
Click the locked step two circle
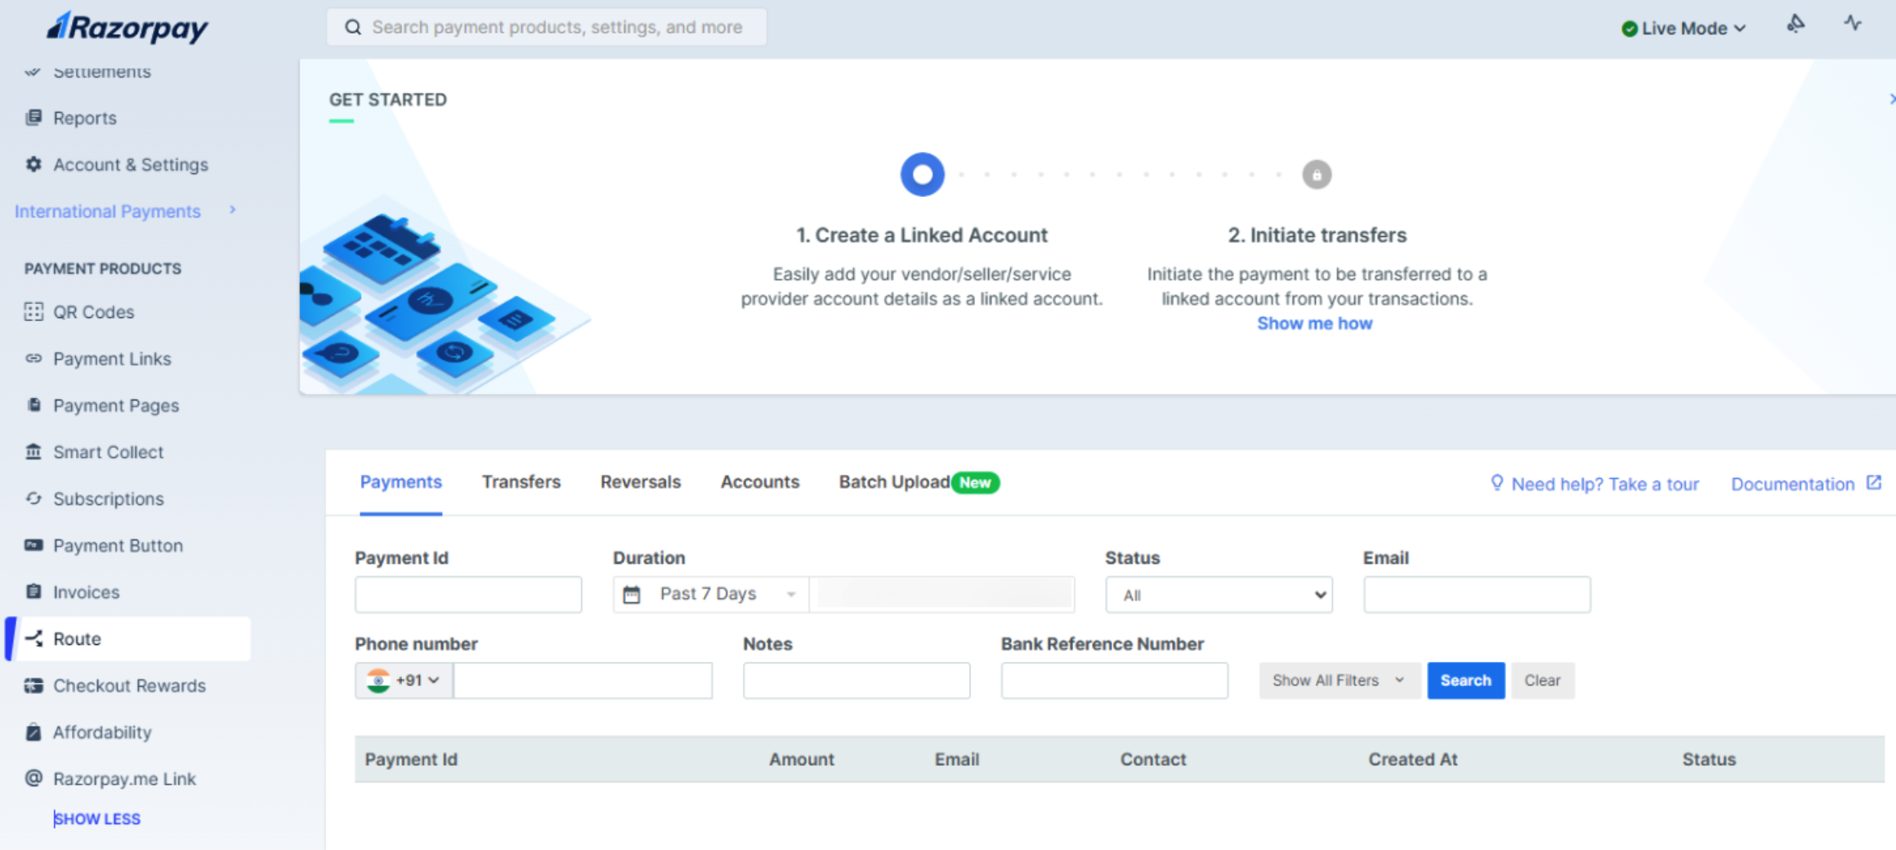coord(1317,175)
